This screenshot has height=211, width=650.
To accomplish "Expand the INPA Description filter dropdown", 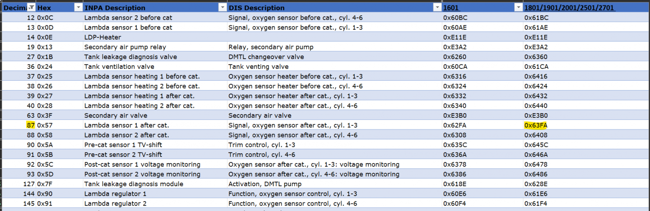I will pos(222,8).
